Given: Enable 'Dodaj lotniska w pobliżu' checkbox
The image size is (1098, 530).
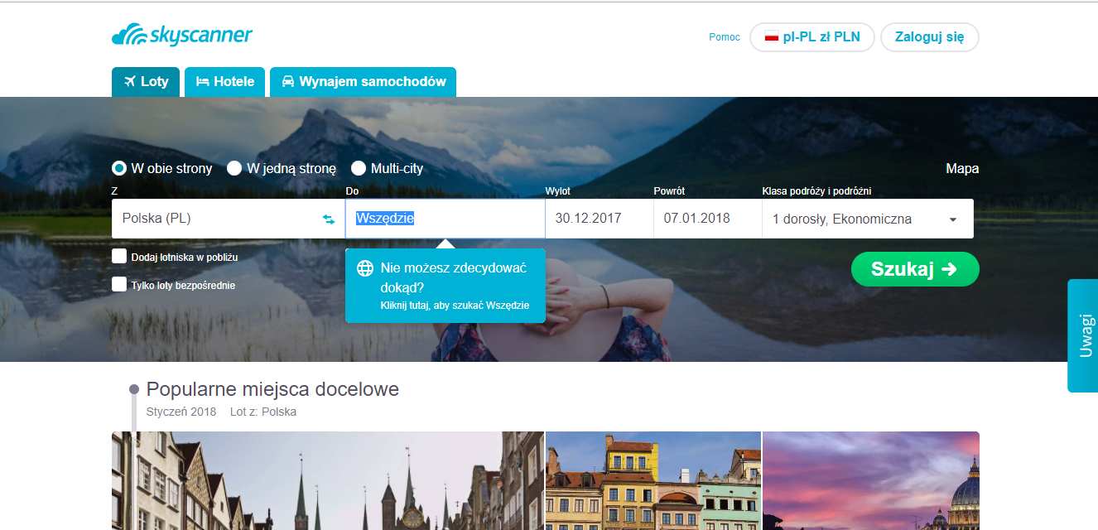Looking at the screenshot, I should [x=119, y=257].
